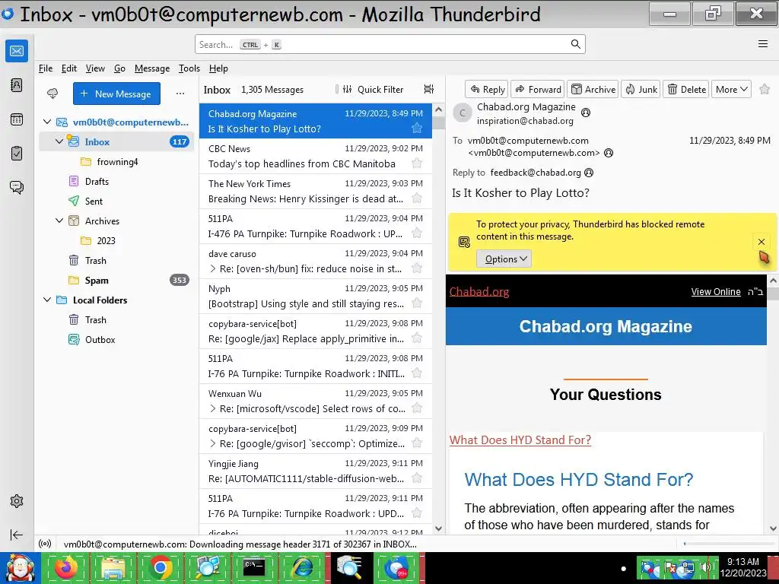This screenshot has width=779, height=584.
Task: Mark the message as Junk
Action: 641,90
